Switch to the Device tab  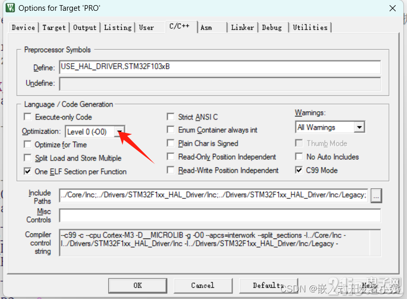24,28
